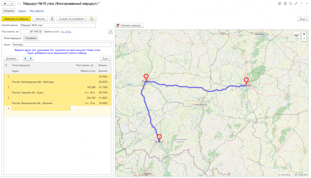Open the calculator beside distance field
The image size is (311, 178).
[40, 31]
